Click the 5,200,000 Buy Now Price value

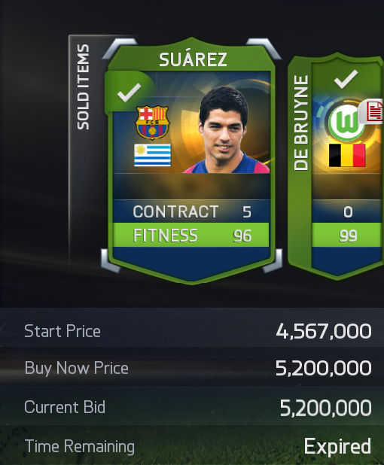pyautogui.click(x=324, y=368)
